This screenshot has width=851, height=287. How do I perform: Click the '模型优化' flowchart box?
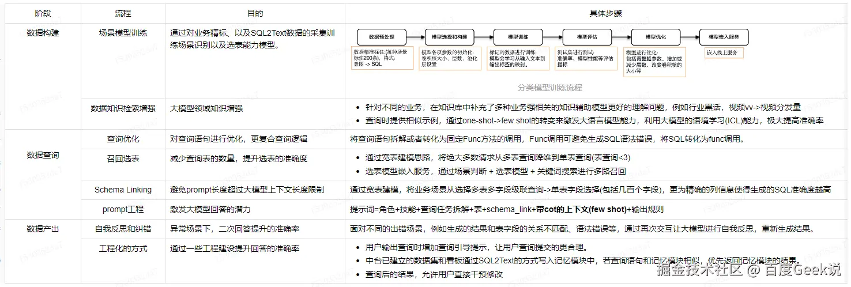[656, 37]
